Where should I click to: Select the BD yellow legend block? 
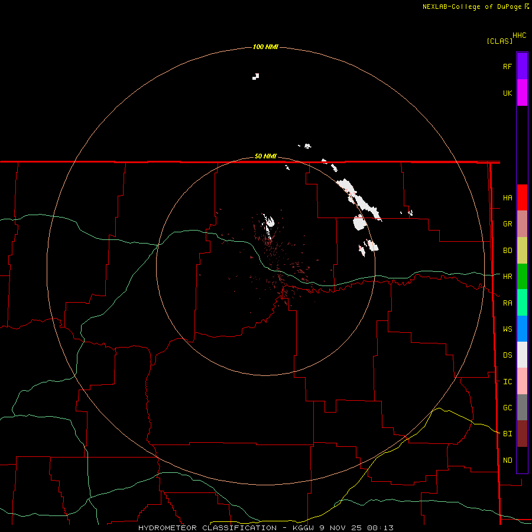tap(522, 251)
